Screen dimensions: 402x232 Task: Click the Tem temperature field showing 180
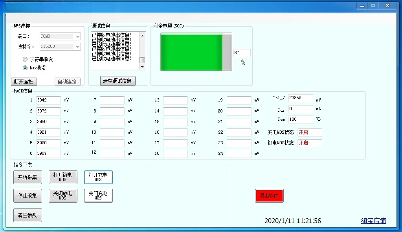[301, 120]
